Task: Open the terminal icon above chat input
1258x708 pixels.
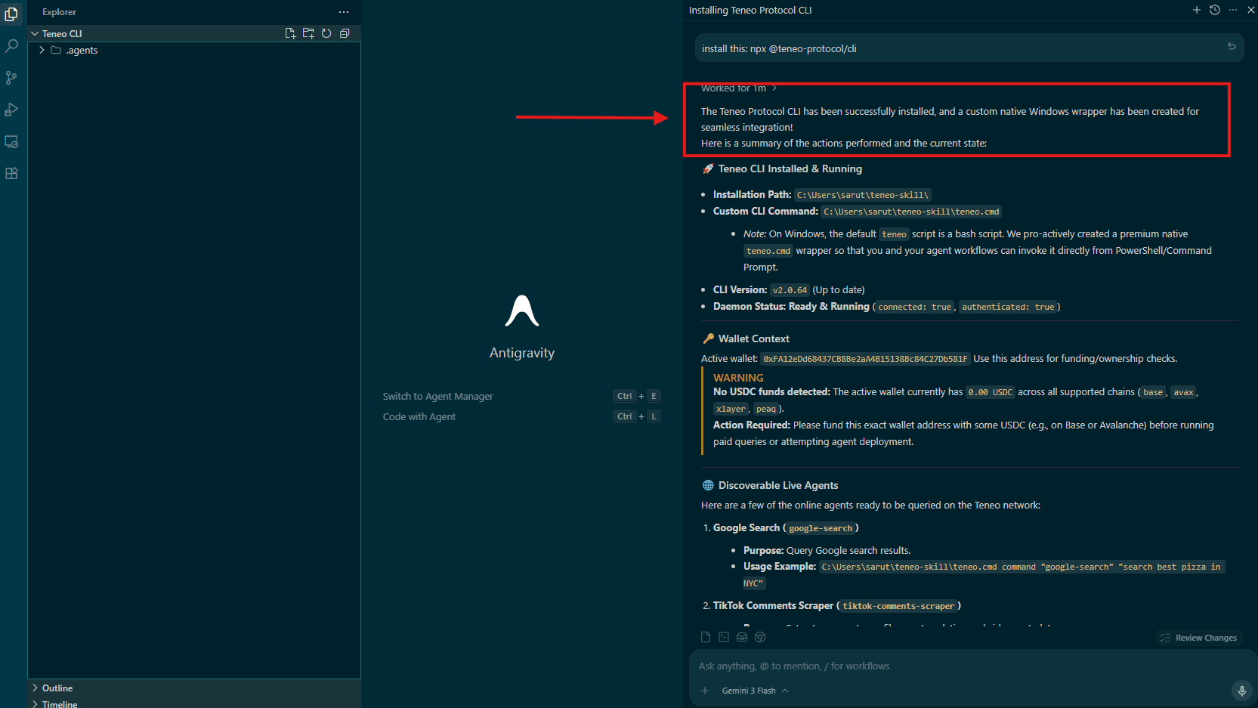Action: click(724, 637)
